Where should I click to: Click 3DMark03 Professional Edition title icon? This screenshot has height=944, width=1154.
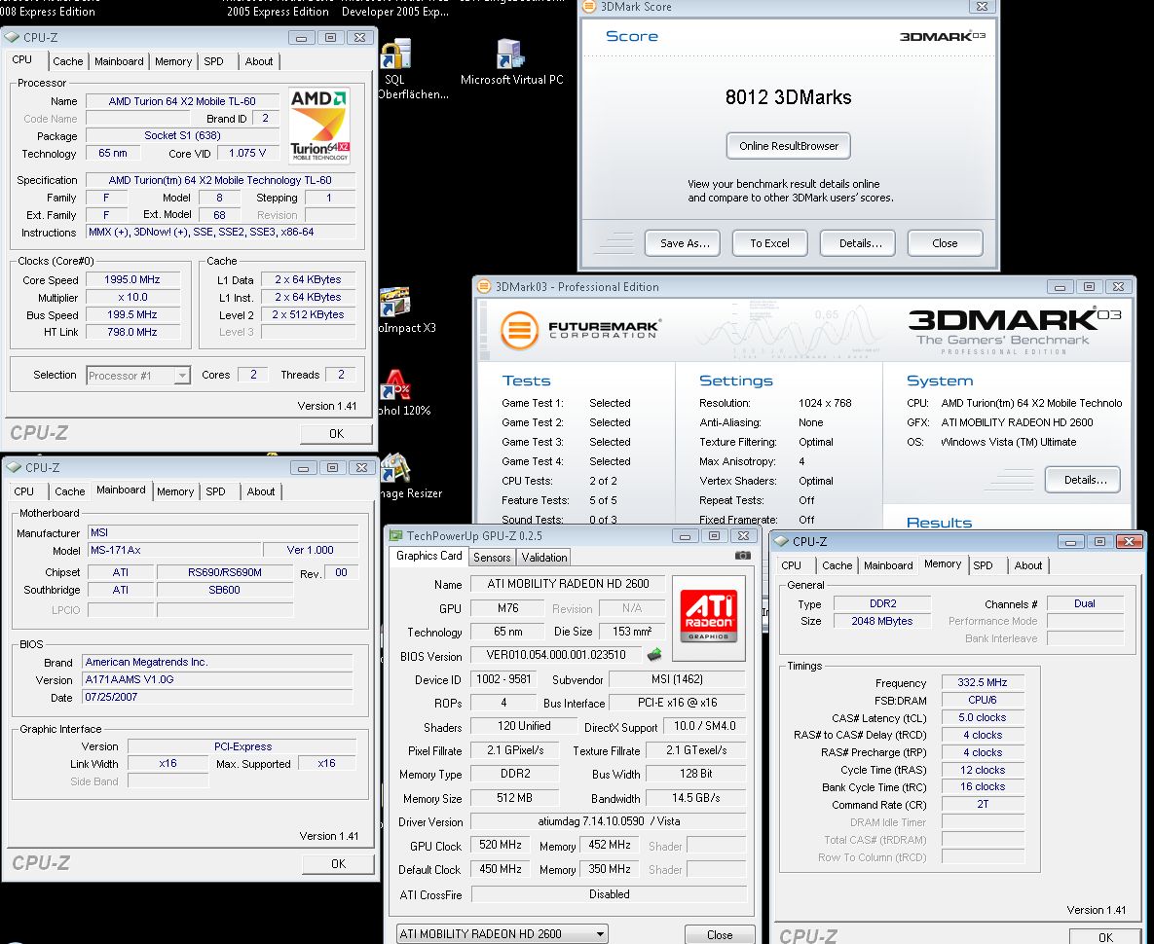[x=484, y=286]
